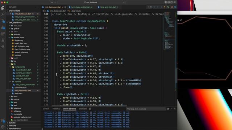Screen dimensions: 232x130
Task: Open analysis_options.yaml file
Action: click(22, 117)
